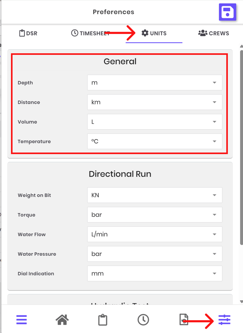Open the Water Pressure unit dropdown
This screenshot has width=243, height=333.
coord(155,254)
